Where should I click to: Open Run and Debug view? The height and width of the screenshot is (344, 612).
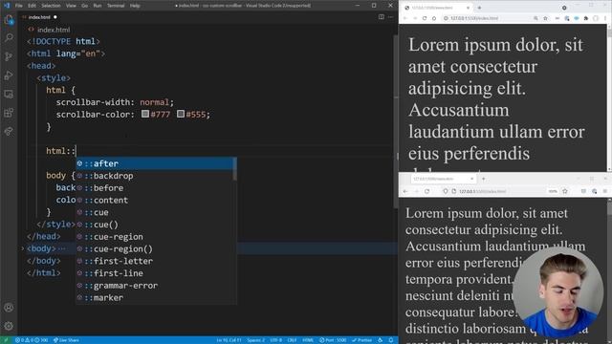(x=9, y=75)
